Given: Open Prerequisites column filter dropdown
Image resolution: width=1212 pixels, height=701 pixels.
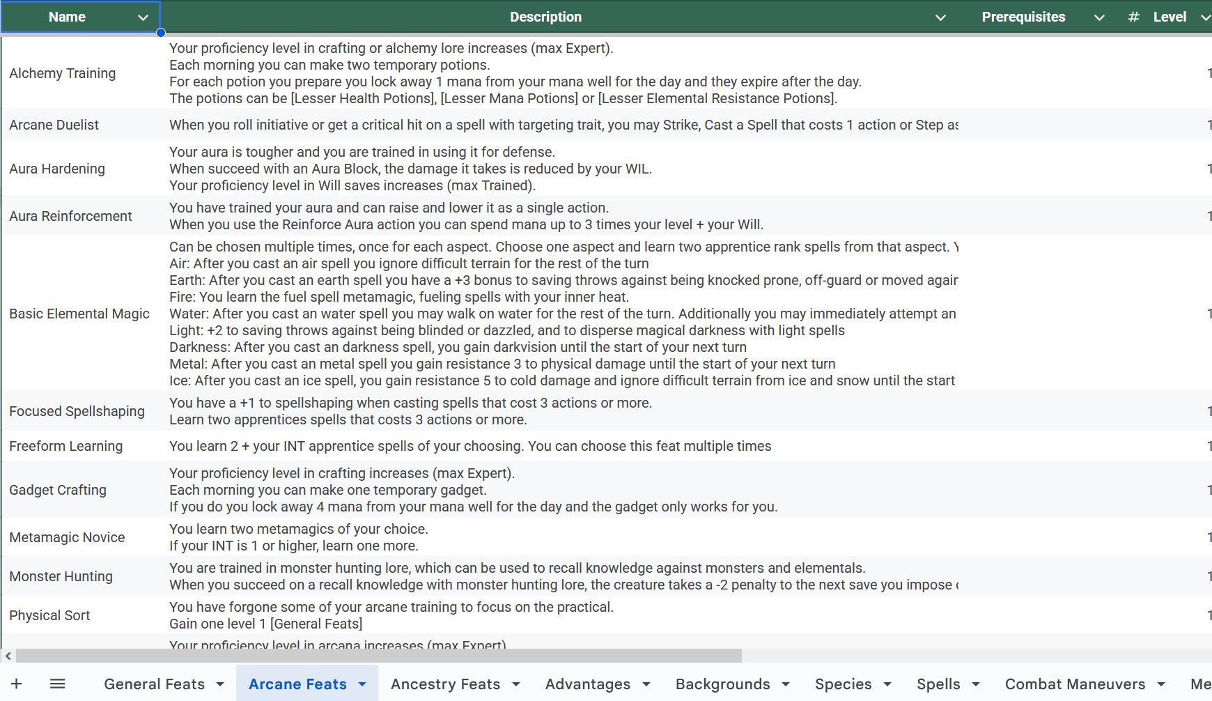Looking at the screenshot, I should 1098,17.
